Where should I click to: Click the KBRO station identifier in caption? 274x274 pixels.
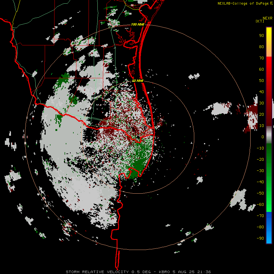tap(164, 272)
